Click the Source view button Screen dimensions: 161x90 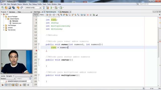tap(36, 15)
